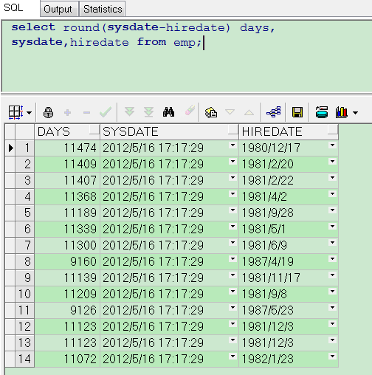The width and height of the screenshot is (372, 375).
Task: Click the fetch last page arrow icon
Action: point(148,112)
